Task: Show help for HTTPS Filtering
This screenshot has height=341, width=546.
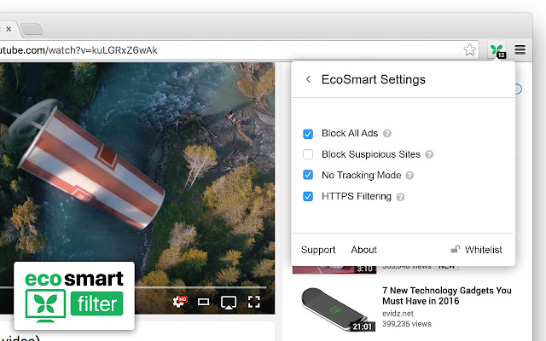Action: 400,197
